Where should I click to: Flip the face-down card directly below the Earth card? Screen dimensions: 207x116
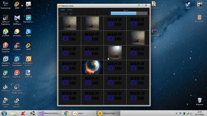(x=92, y=82)
